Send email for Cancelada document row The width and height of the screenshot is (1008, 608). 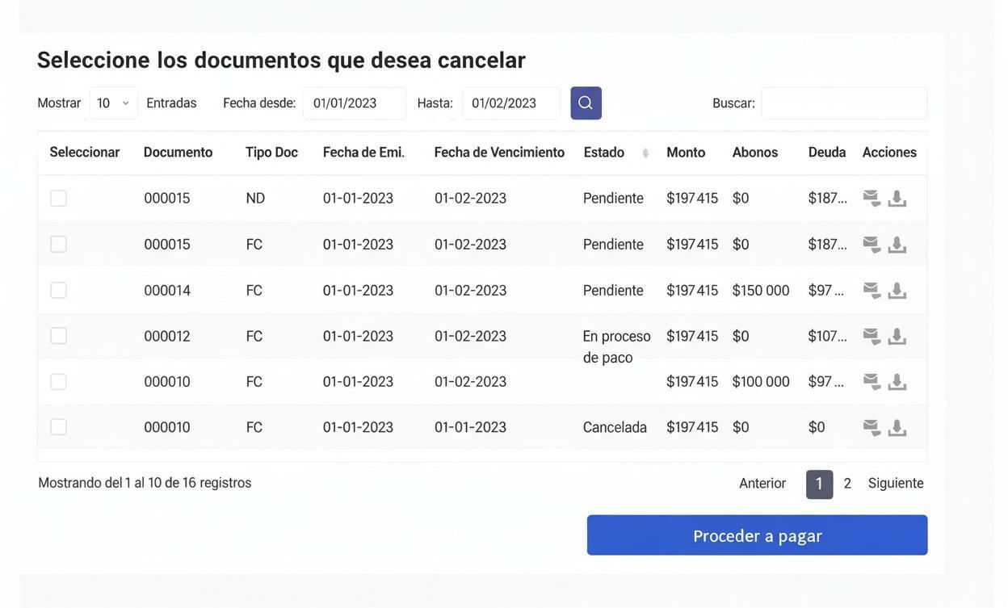(871, 428)
